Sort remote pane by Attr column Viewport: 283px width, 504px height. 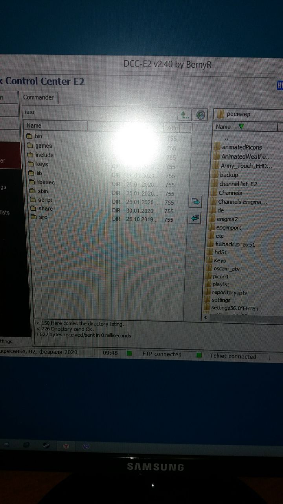coord(172,128)
